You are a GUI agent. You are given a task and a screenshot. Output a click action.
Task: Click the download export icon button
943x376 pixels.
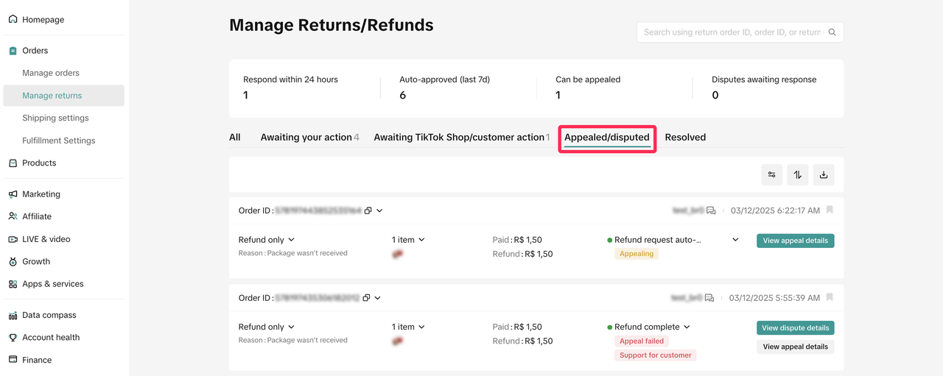[824, 174]
